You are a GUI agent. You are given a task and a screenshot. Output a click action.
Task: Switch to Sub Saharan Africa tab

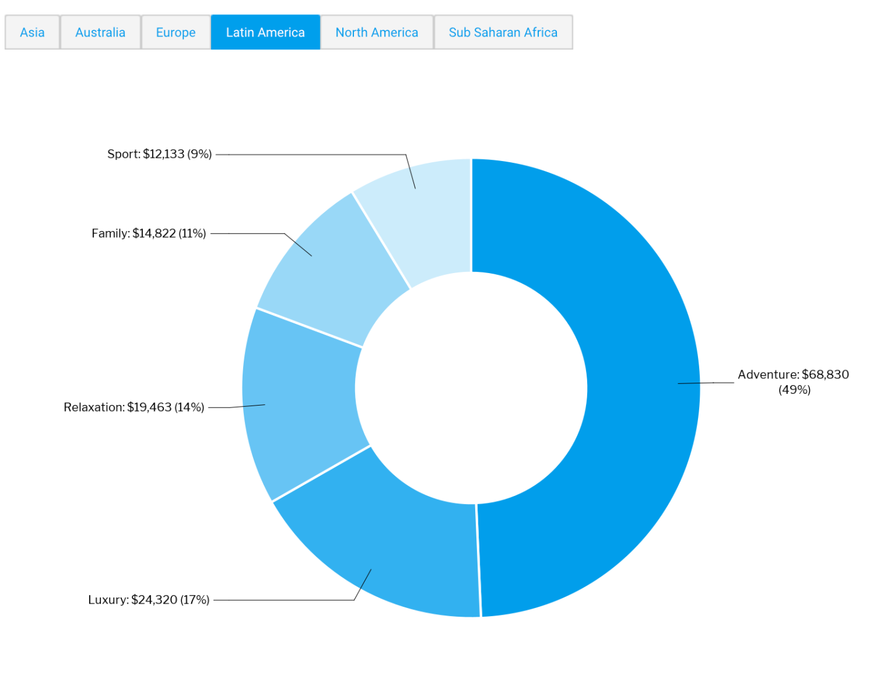click(502, 32)
